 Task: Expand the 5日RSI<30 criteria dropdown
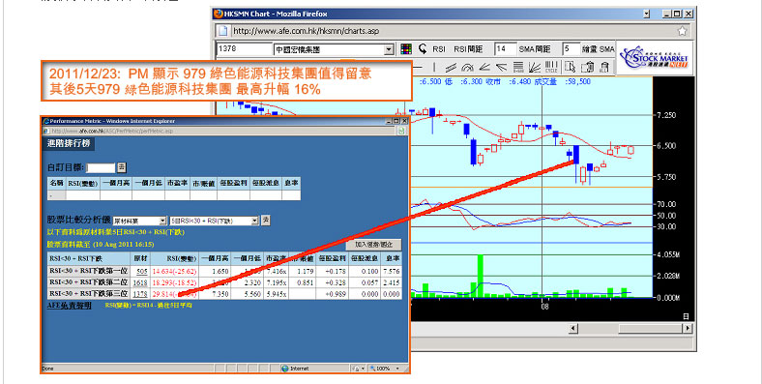[x=215, y=221]
